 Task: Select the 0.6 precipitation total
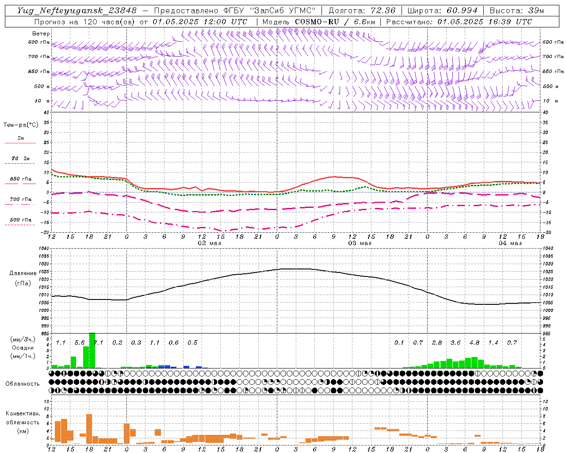174,342
